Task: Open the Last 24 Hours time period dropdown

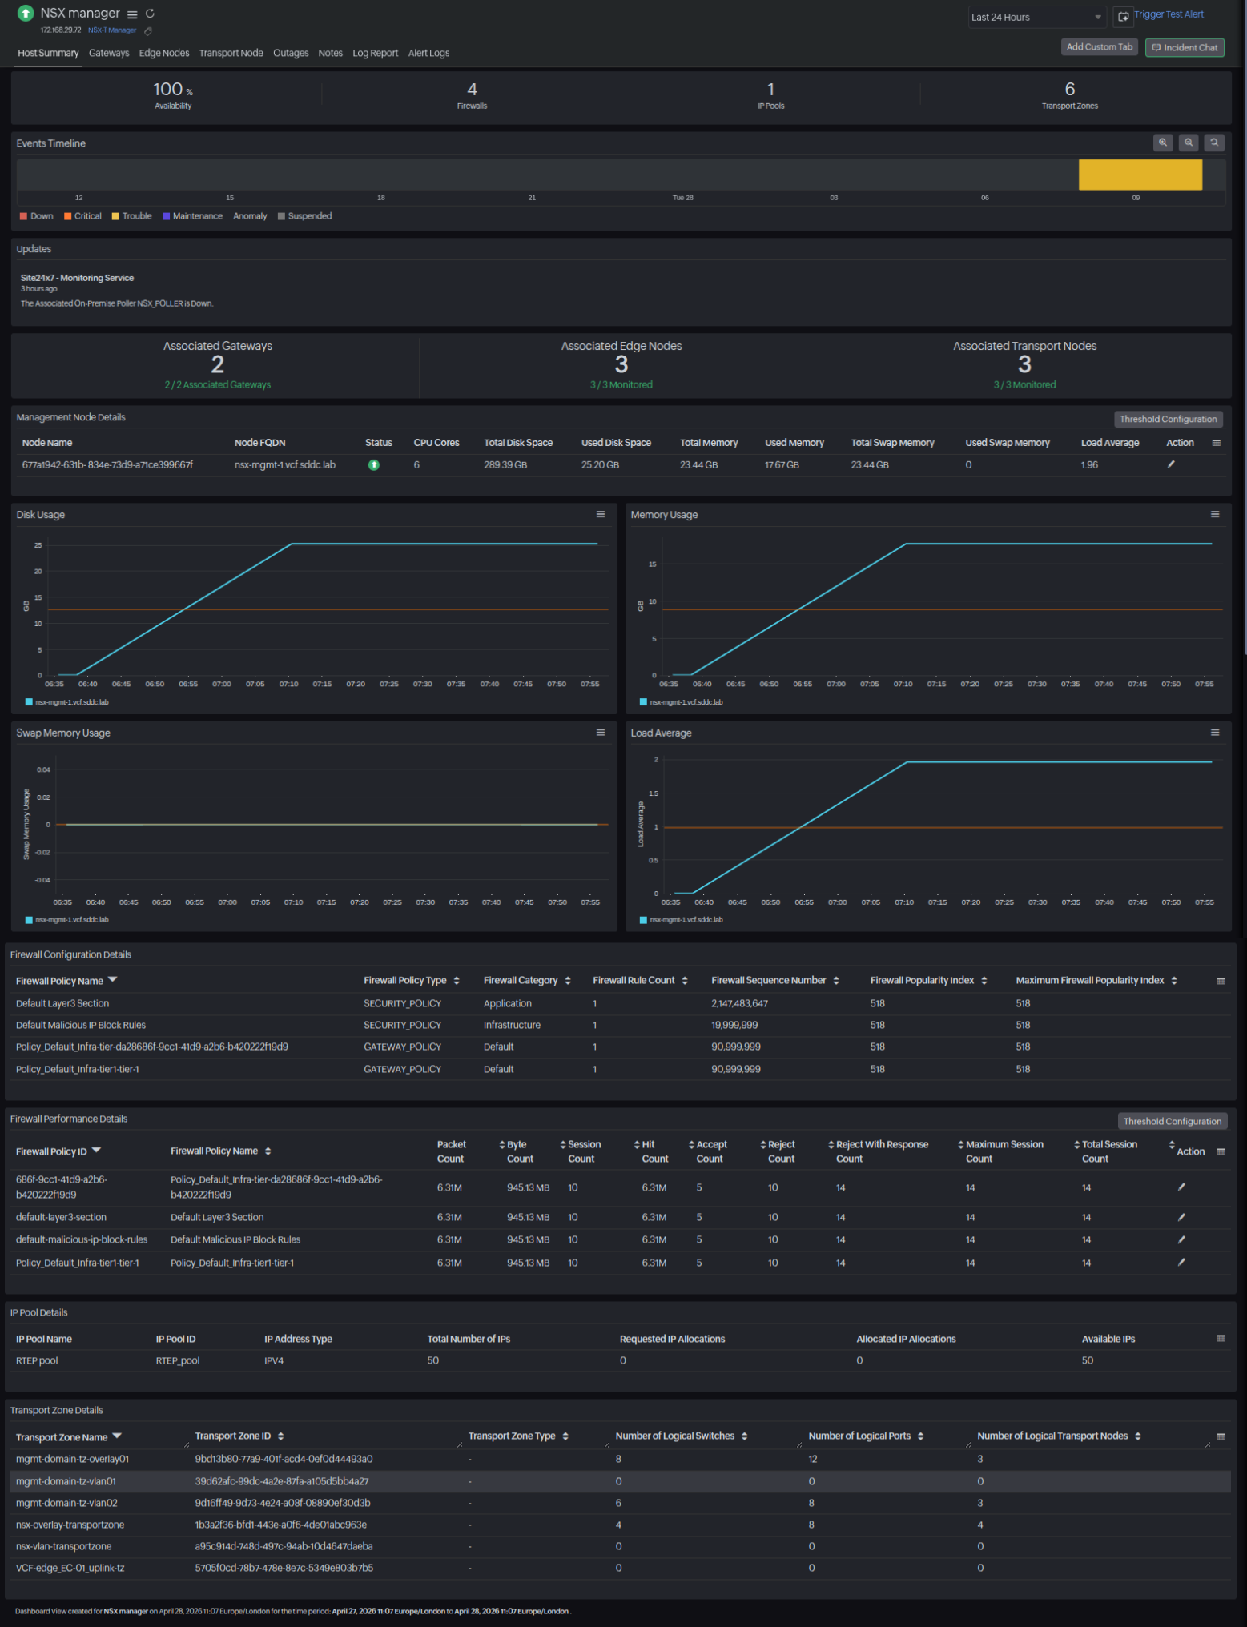Action: 1036,17
